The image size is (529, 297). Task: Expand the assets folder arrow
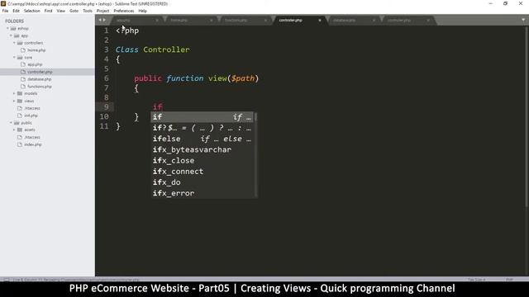15,130
